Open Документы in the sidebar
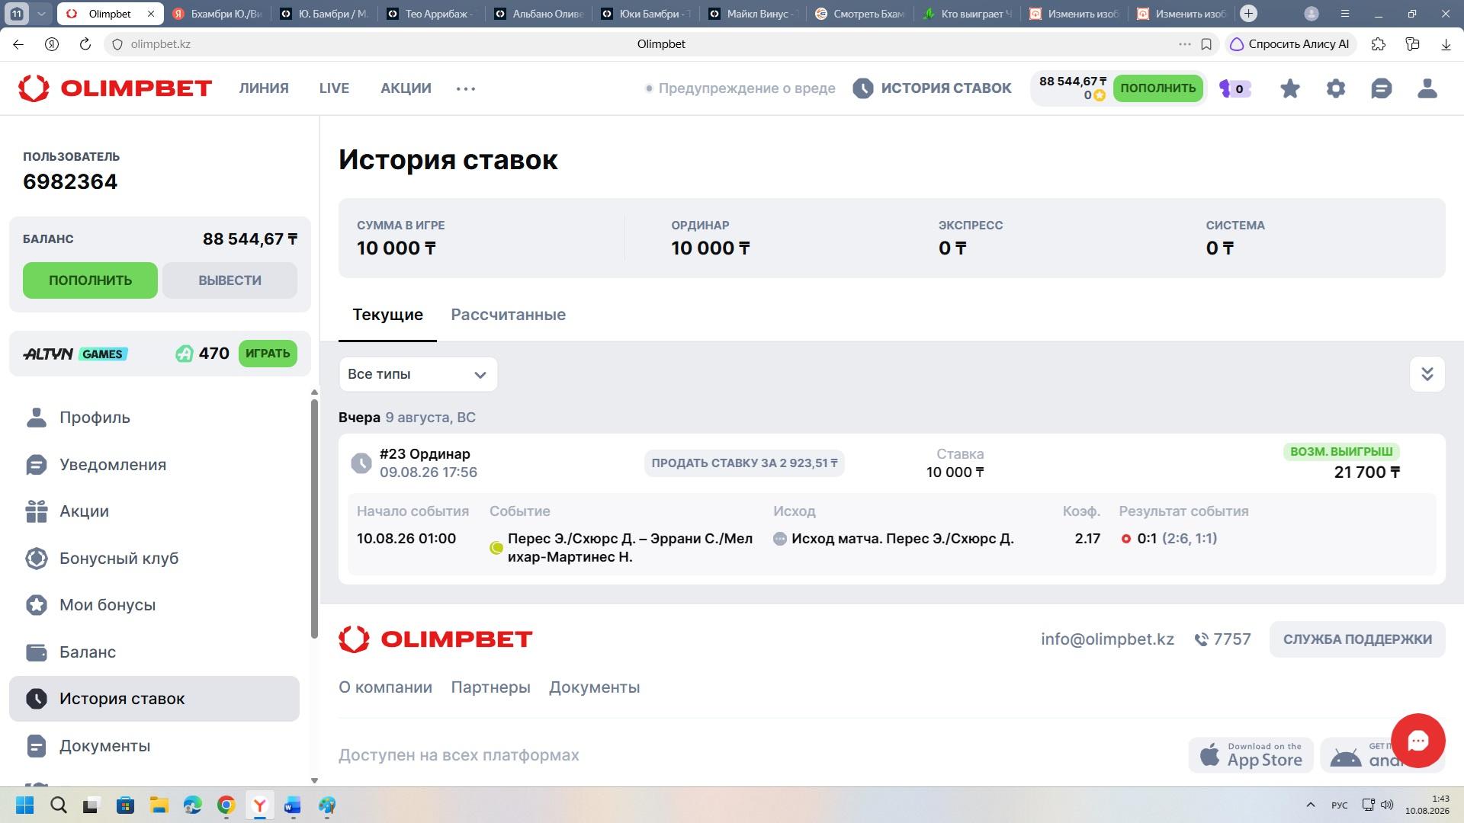1464x823 pixels. (x=154, y=746)
